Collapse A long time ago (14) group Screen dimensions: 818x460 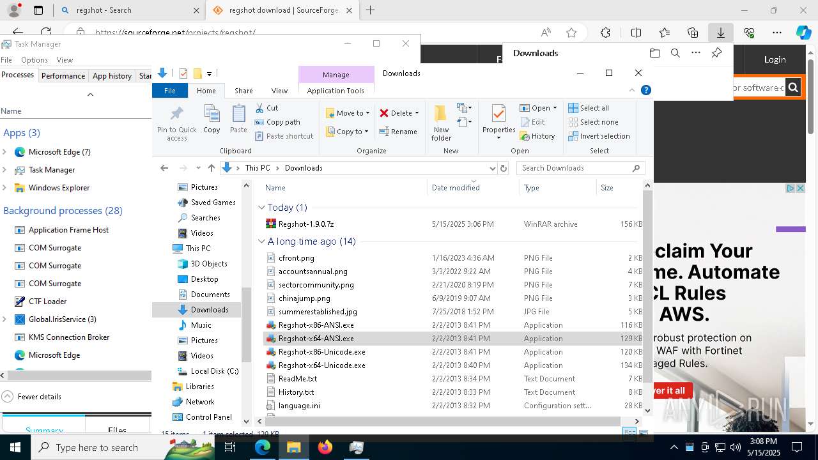pos(261,241)
